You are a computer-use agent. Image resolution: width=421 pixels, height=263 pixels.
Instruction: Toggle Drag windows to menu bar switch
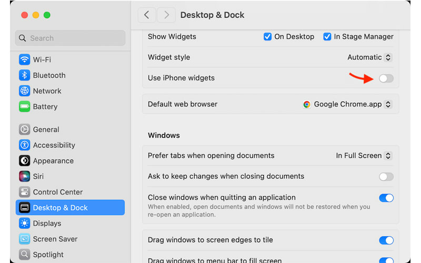[x=386, y=260]
